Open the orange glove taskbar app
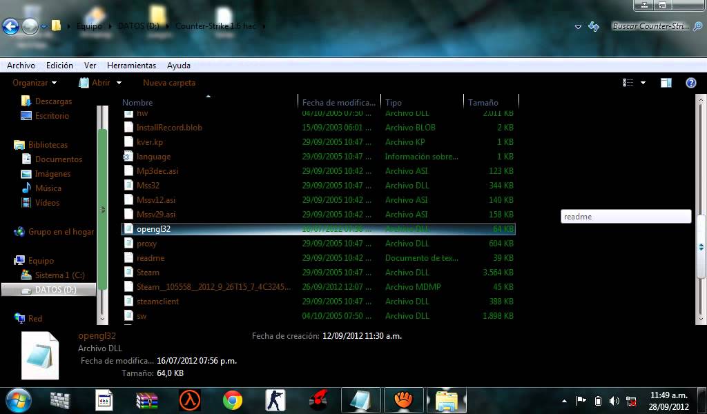The width and height of the screenshot is (707, 414). pos(403,400)
